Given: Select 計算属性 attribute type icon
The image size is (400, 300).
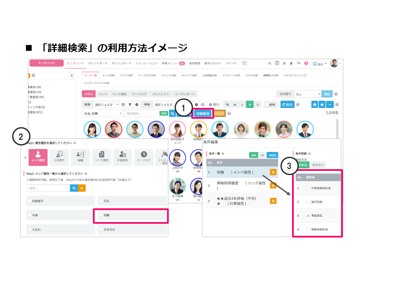Looking at the screenshot, I should (x=122, y=157).
